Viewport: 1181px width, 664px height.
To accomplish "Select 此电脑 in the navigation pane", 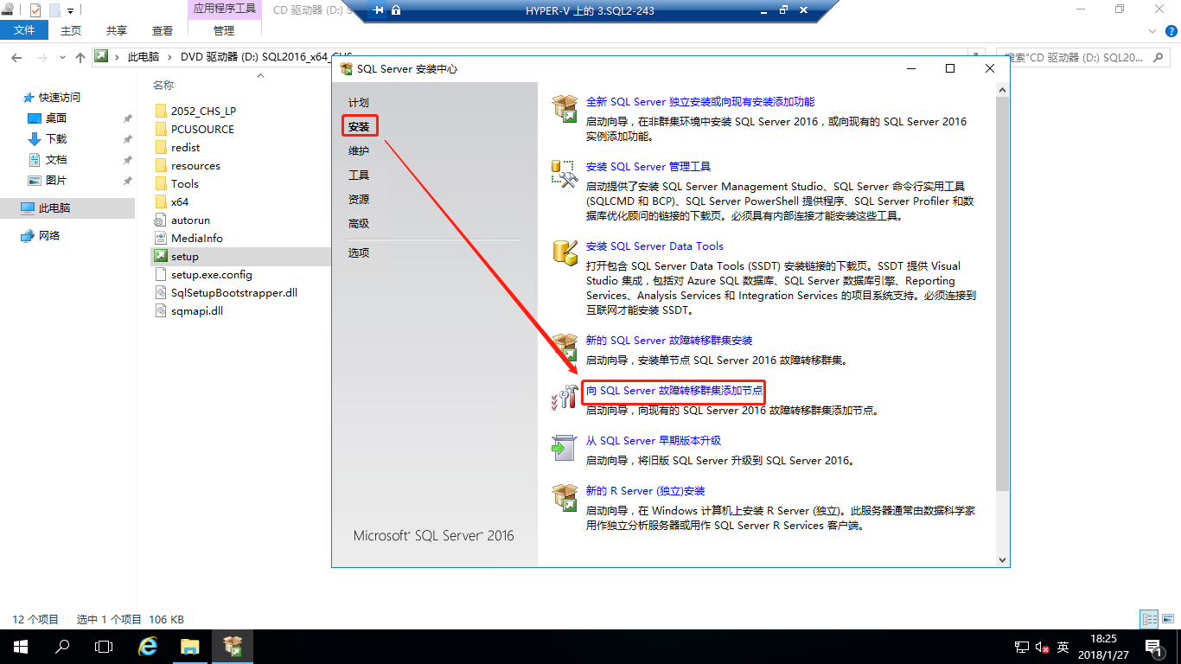I will (x=54, y=208).
